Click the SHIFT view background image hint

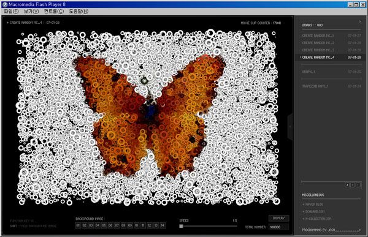[33, 226]
